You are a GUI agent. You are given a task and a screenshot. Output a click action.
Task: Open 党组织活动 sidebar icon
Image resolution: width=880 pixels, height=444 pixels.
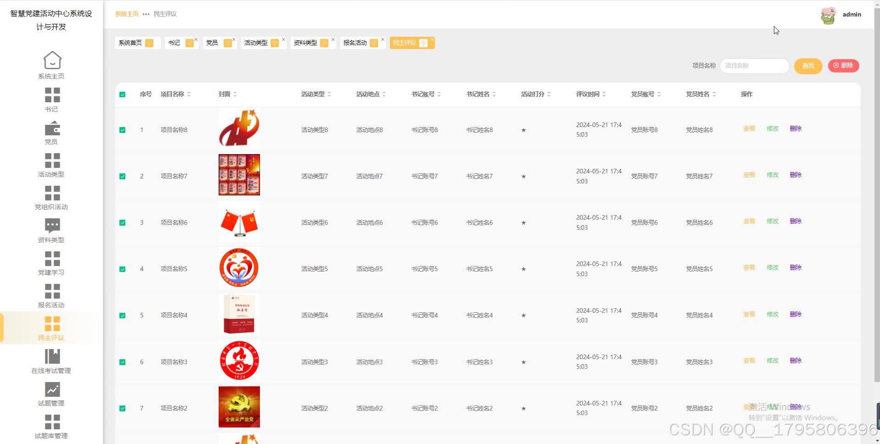pyautogui.click(x=52, y=193)
